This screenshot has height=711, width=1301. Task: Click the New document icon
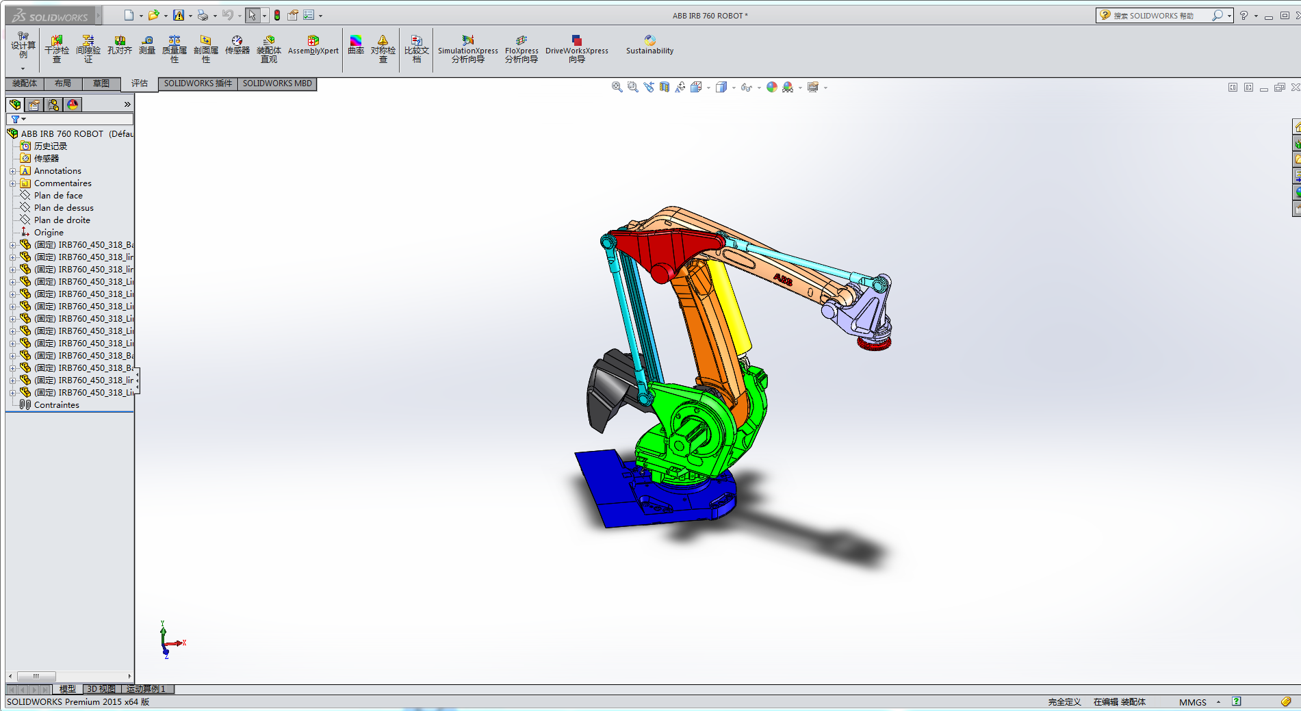tap(129, 15)
